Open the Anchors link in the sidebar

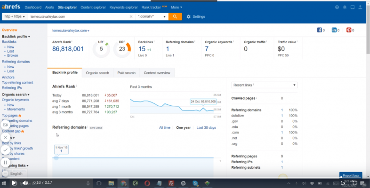pos(8,77)
